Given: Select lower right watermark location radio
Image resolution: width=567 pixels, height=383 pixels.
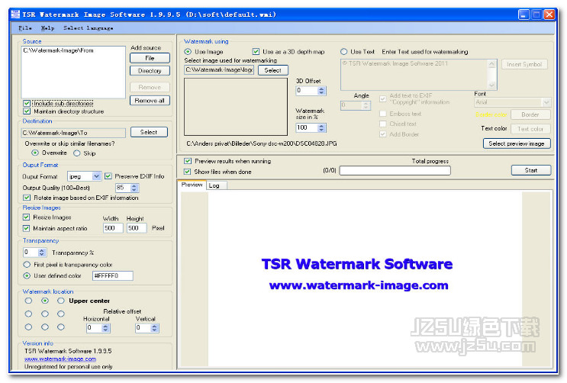Looking at the screenshot, I should [x=61, y=327].
